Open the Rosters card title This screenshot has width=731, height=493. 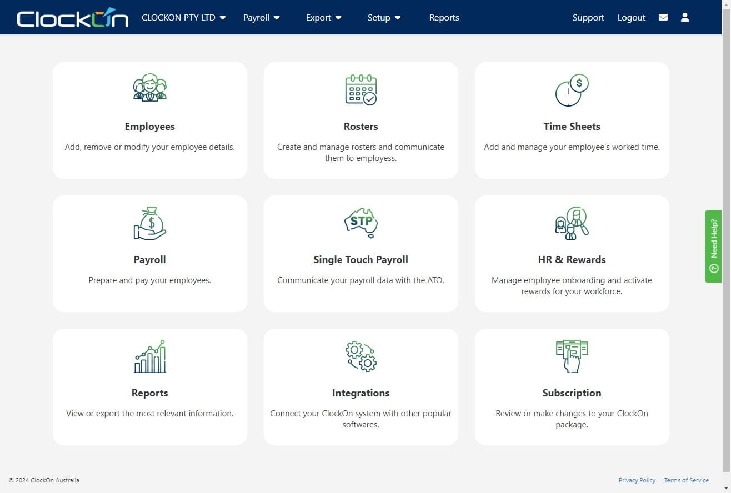361,127
